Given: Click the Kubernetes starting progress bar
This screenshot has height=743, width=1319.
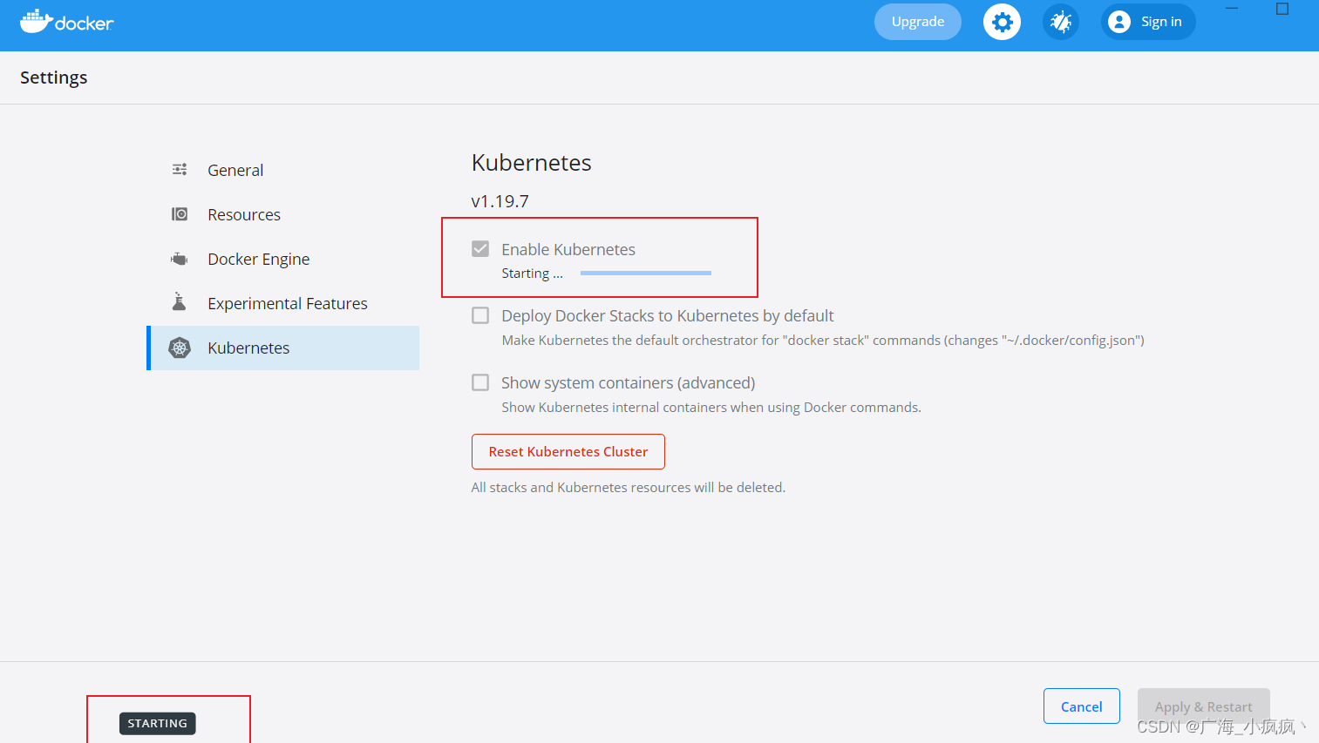Looking at the screenshot, I should 646,273.
